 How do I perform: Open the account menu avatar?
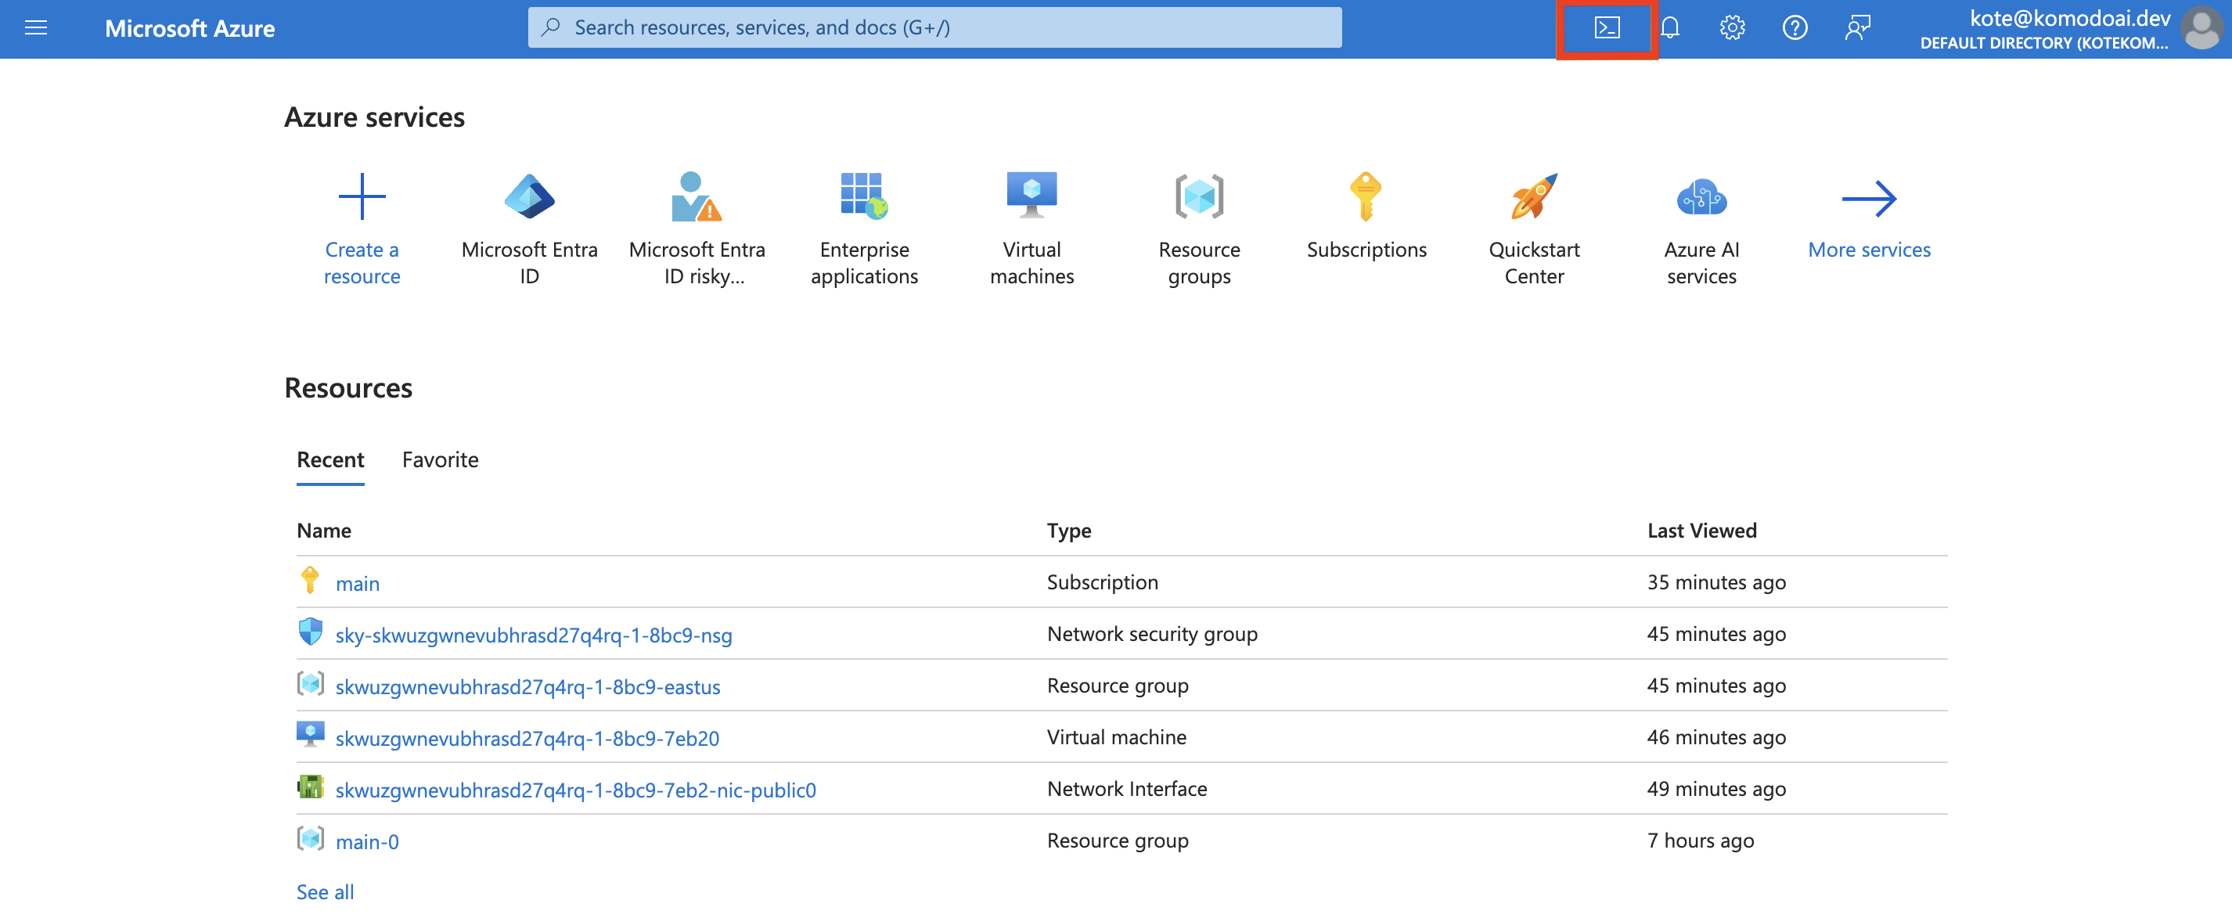(2201, 27)
